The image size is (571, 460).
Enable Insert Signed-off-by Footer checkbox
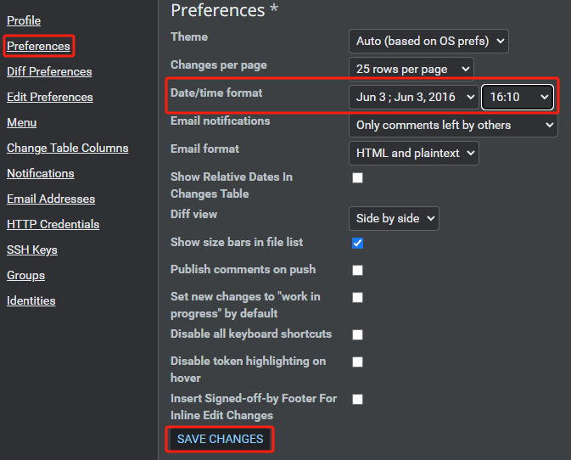[x=358, y=399]
